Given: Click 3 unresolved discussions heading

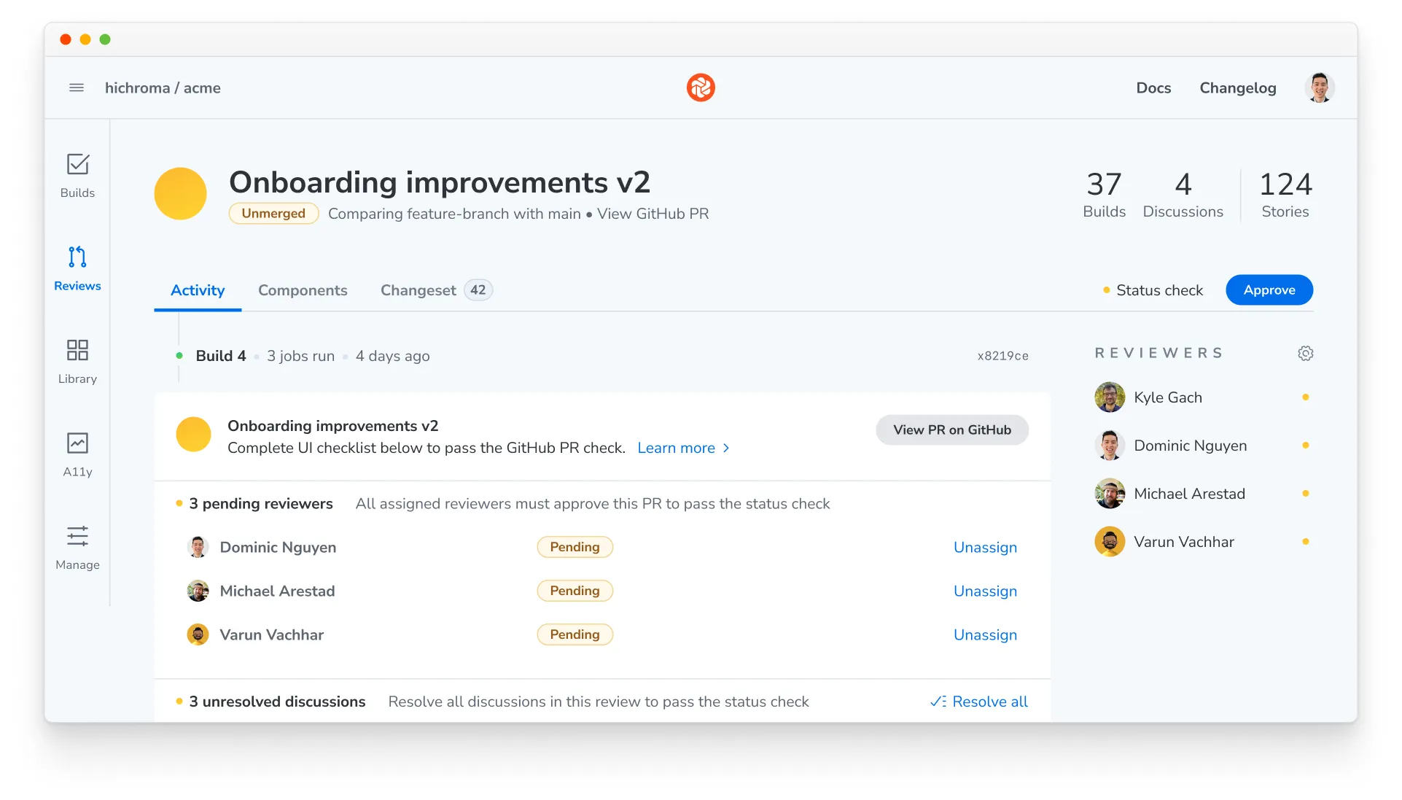Looking at the screenshot, I should click(277, 702).
